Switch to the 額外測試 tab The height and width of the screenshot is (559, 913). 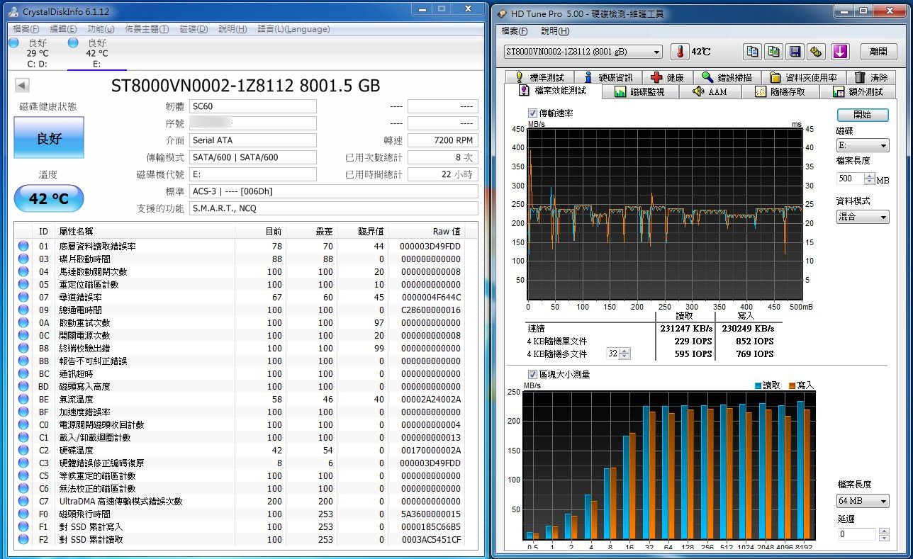point(858,91)
